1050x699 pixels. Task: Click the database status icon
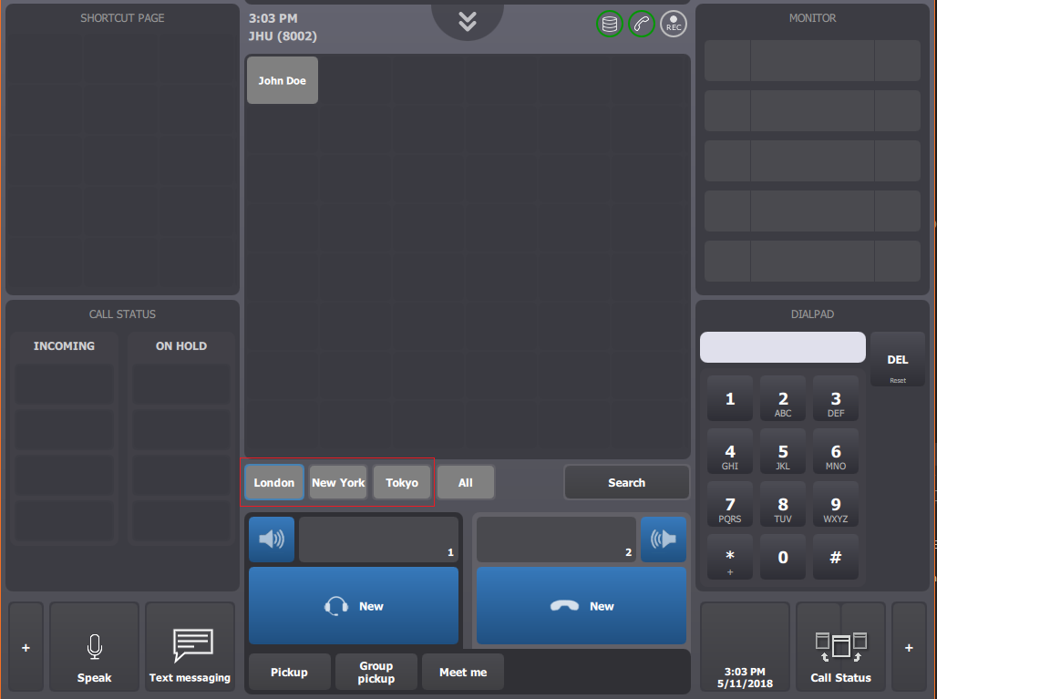pos(610,24)
